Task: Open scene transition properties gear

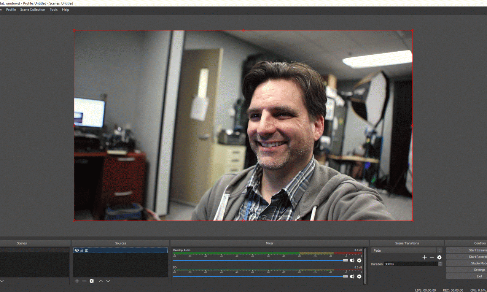Action: 439,257
